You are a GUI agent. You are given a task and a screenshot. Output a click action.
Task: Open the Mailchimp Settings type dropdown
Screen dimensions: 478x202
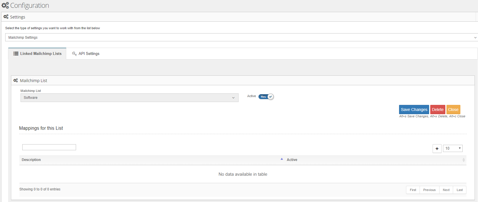pos(241,38)
